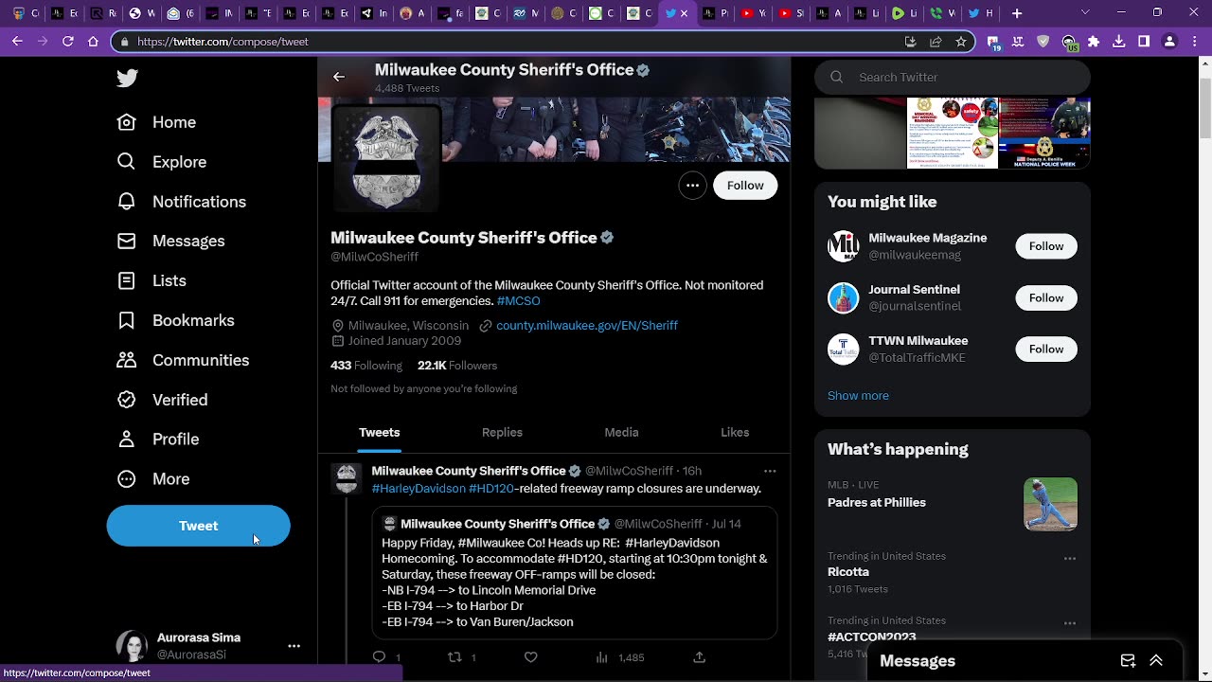Open profile options three-dot button
This screenshot has width=1212, height=682.
[693, 186]
